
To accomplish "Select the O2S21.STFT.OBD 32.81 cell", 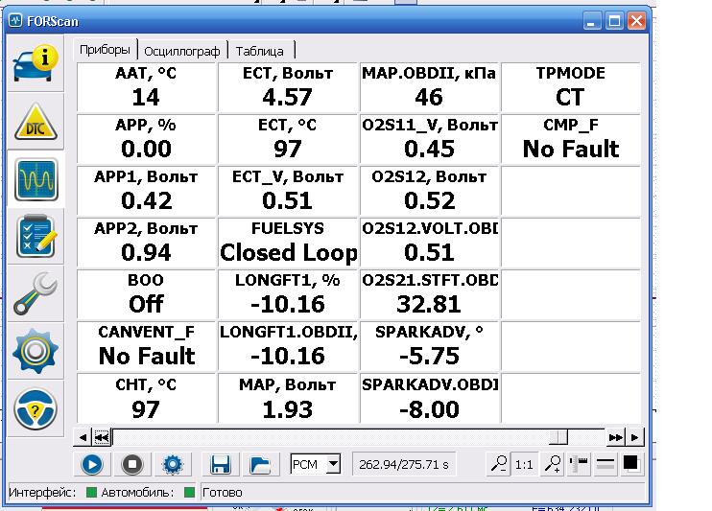I will [429, 293].
